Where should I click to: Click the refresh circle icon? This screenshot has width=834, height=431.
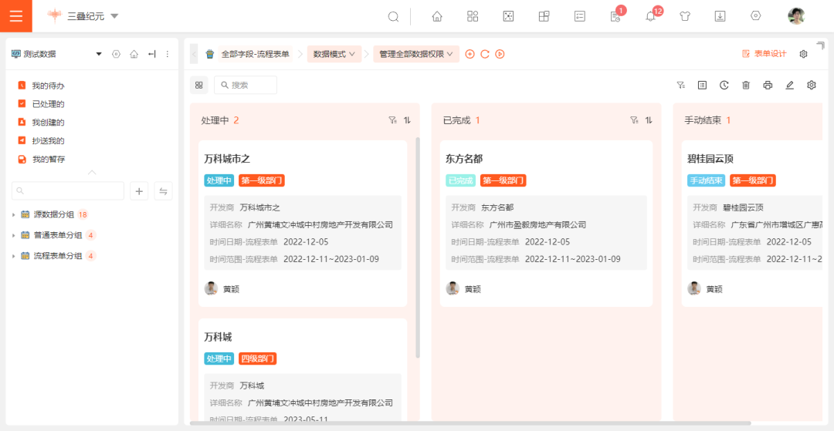pyautogui.click(x=484, y=54)
